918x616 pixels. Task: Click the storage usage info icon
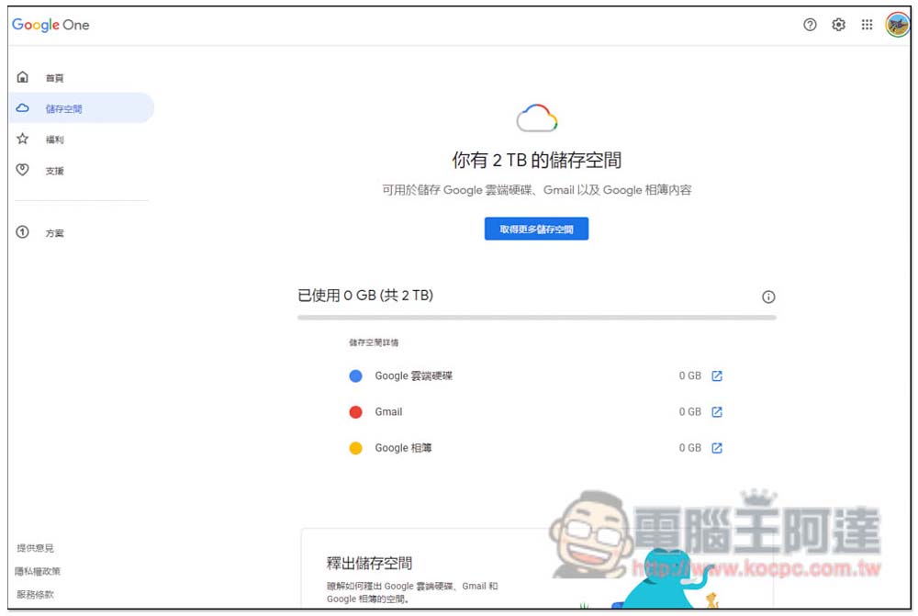(768, 297)
